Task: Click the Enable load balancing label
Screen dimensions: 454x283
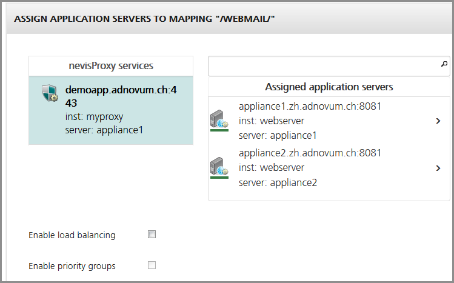Action: point(72,235)
